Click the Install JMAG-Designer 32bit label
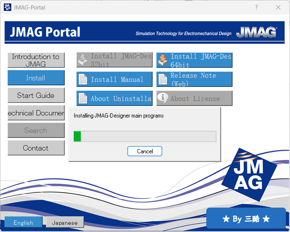This screenshot has height=232, width=290. click(121, 60)
